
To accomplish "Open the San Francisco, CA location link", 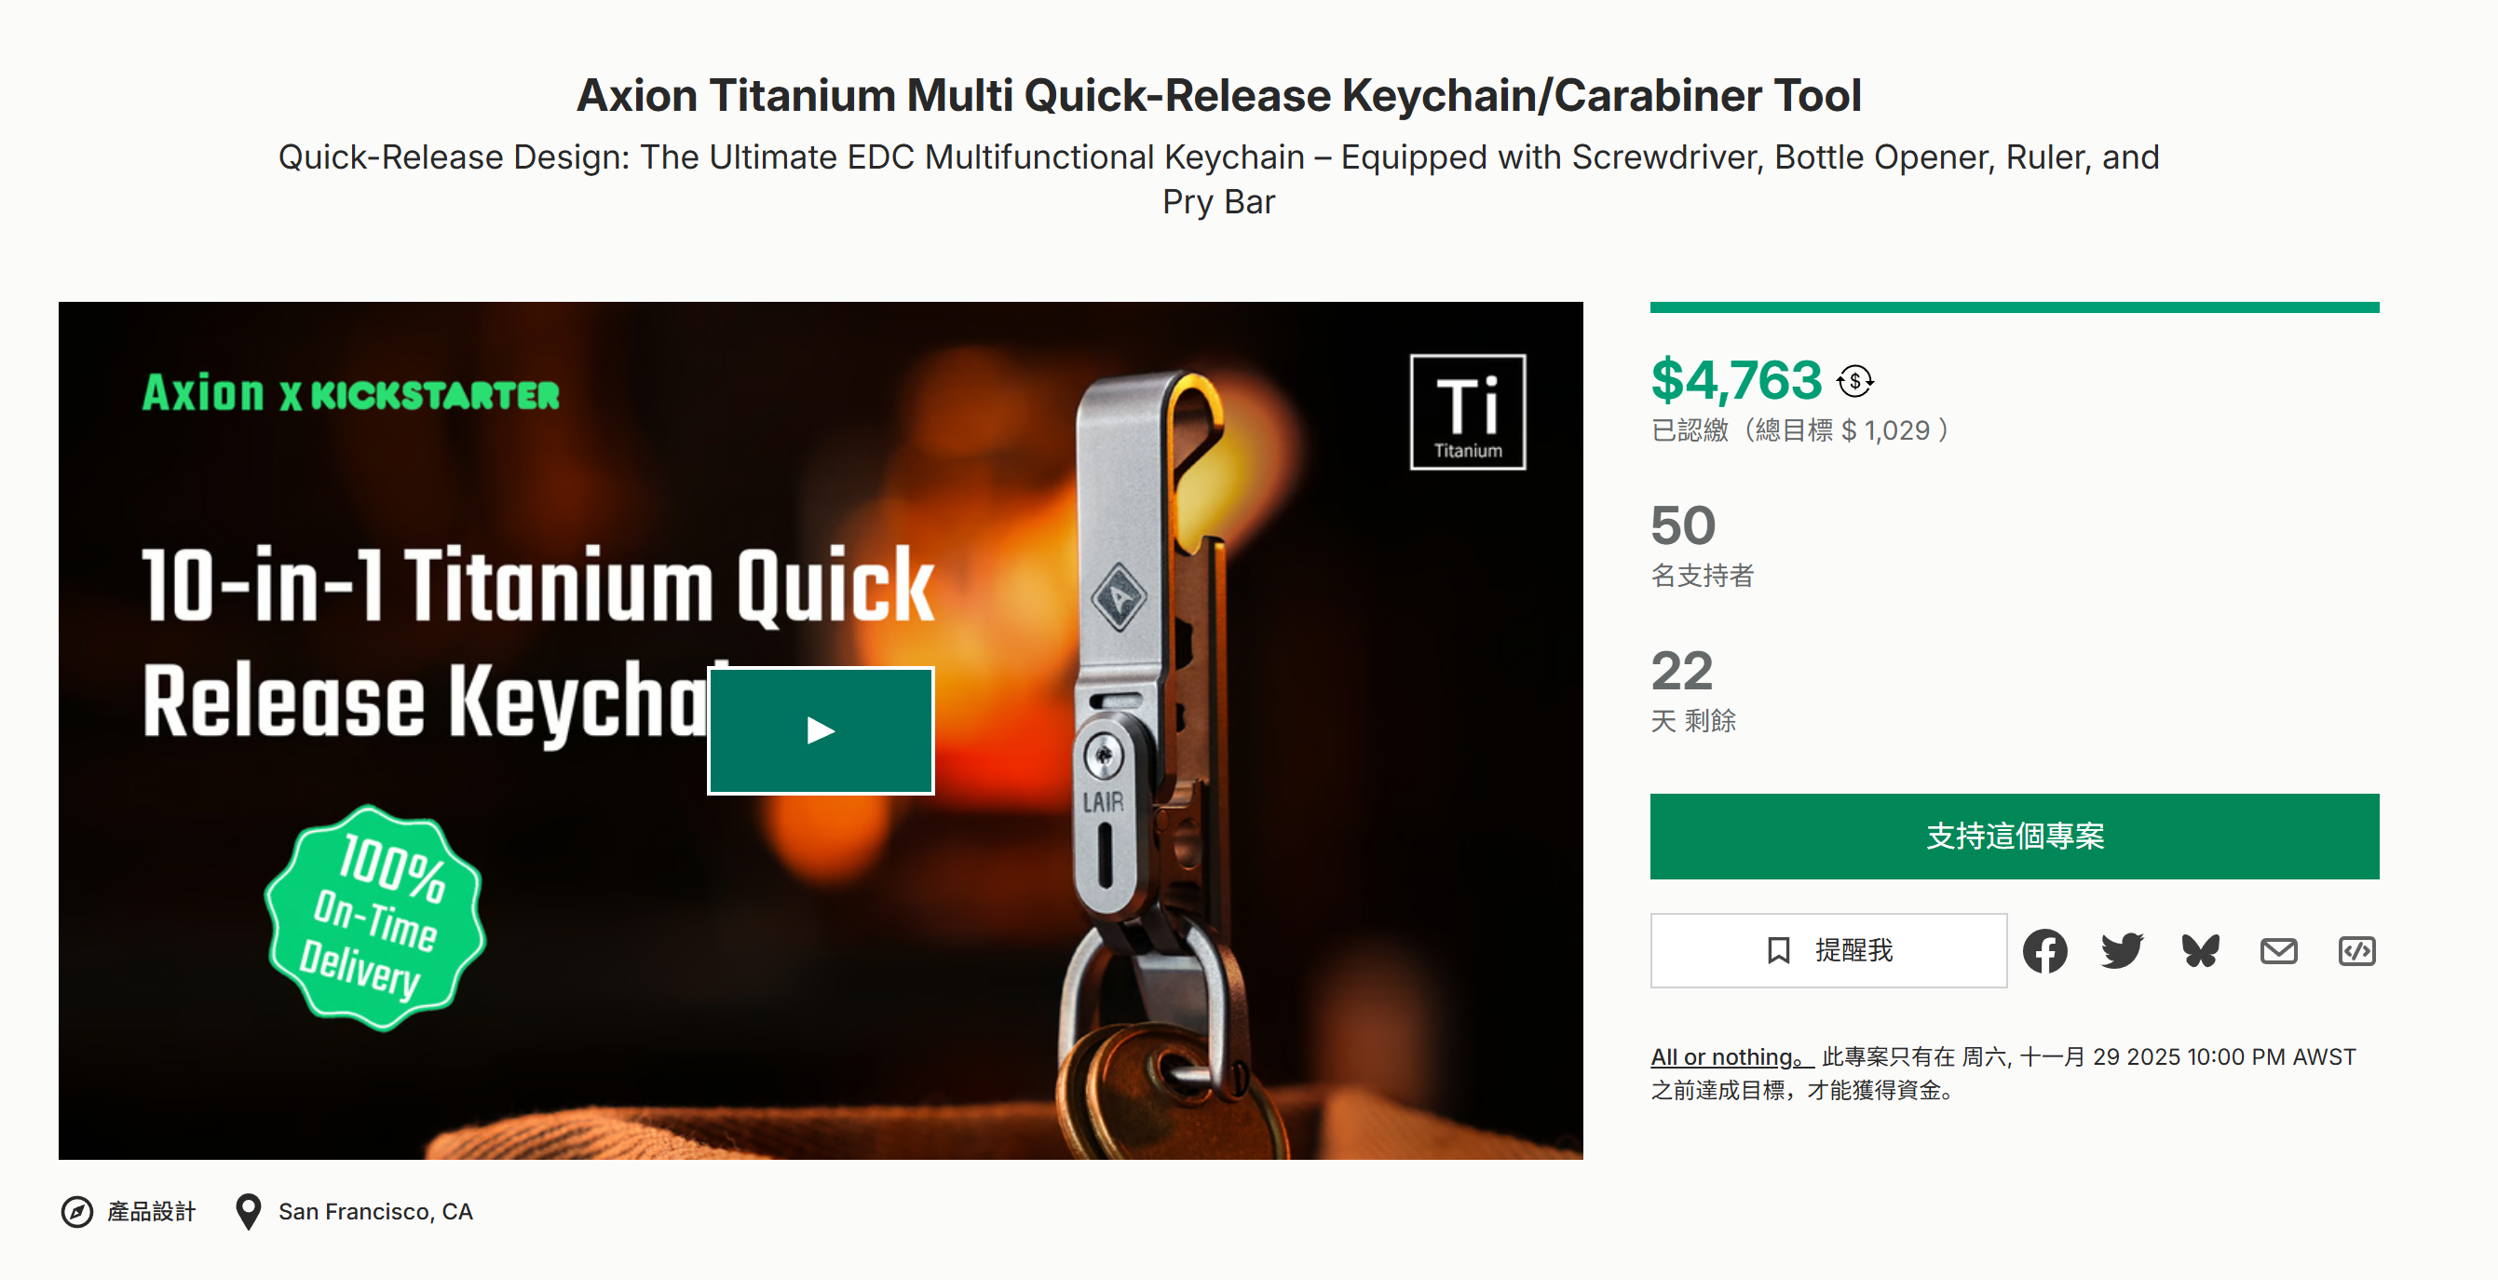I will pyautogui.click(x=375, y=1211).
